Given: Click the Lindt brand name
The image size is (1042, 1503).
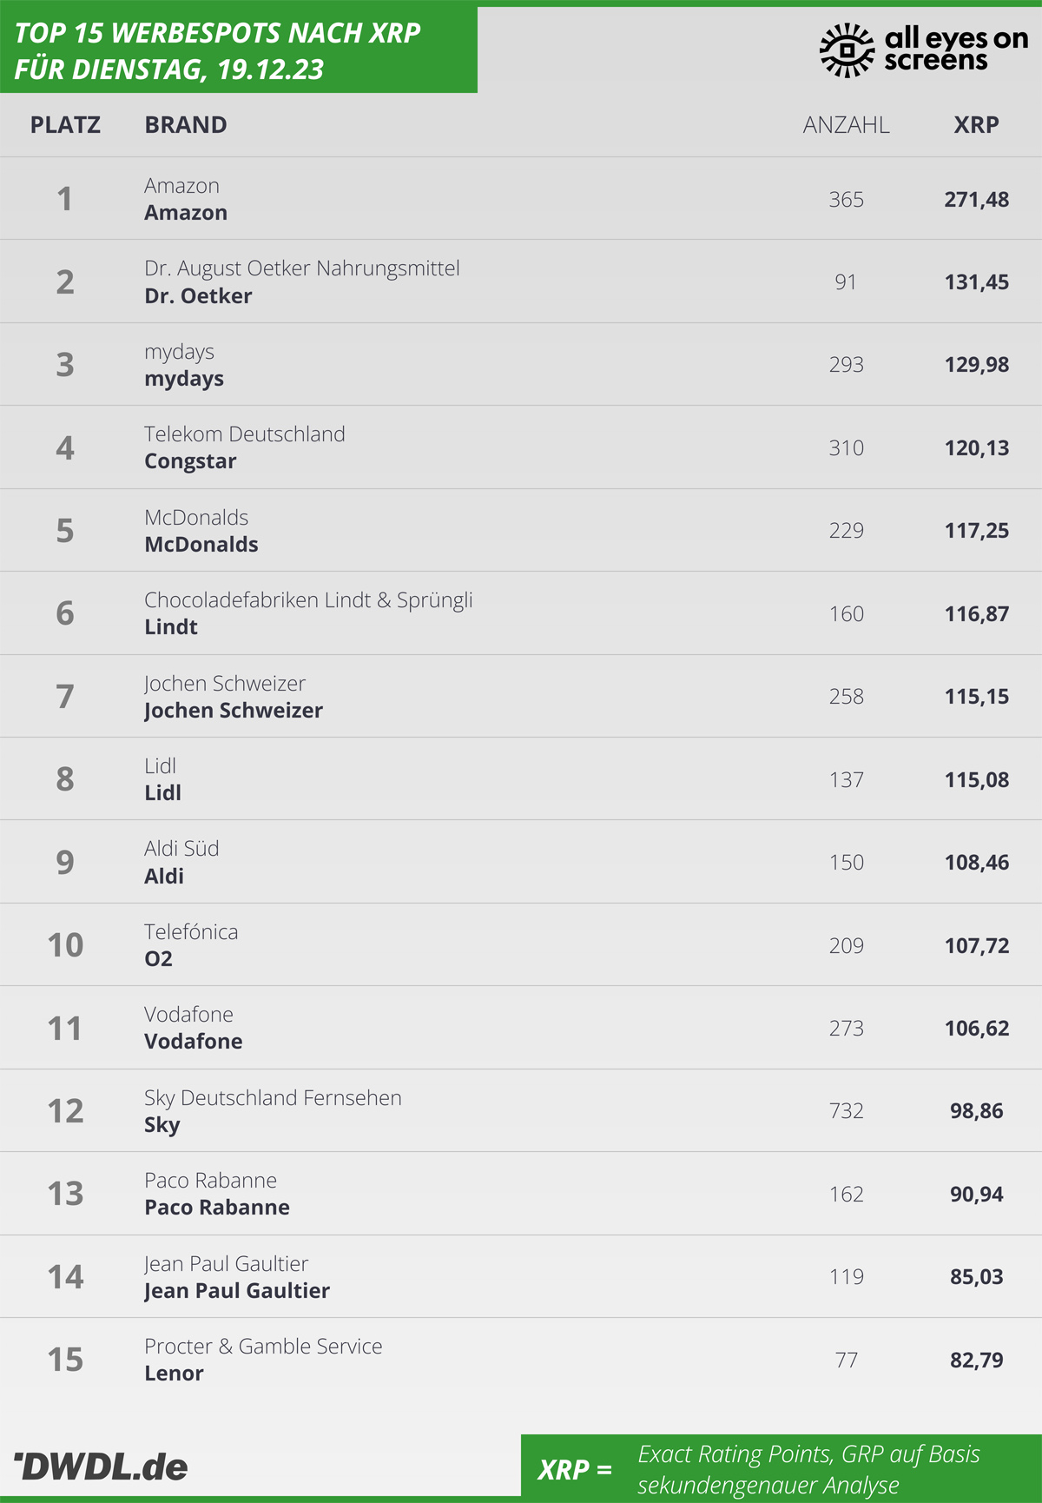Looking at the screenshot, I should 171,627.
